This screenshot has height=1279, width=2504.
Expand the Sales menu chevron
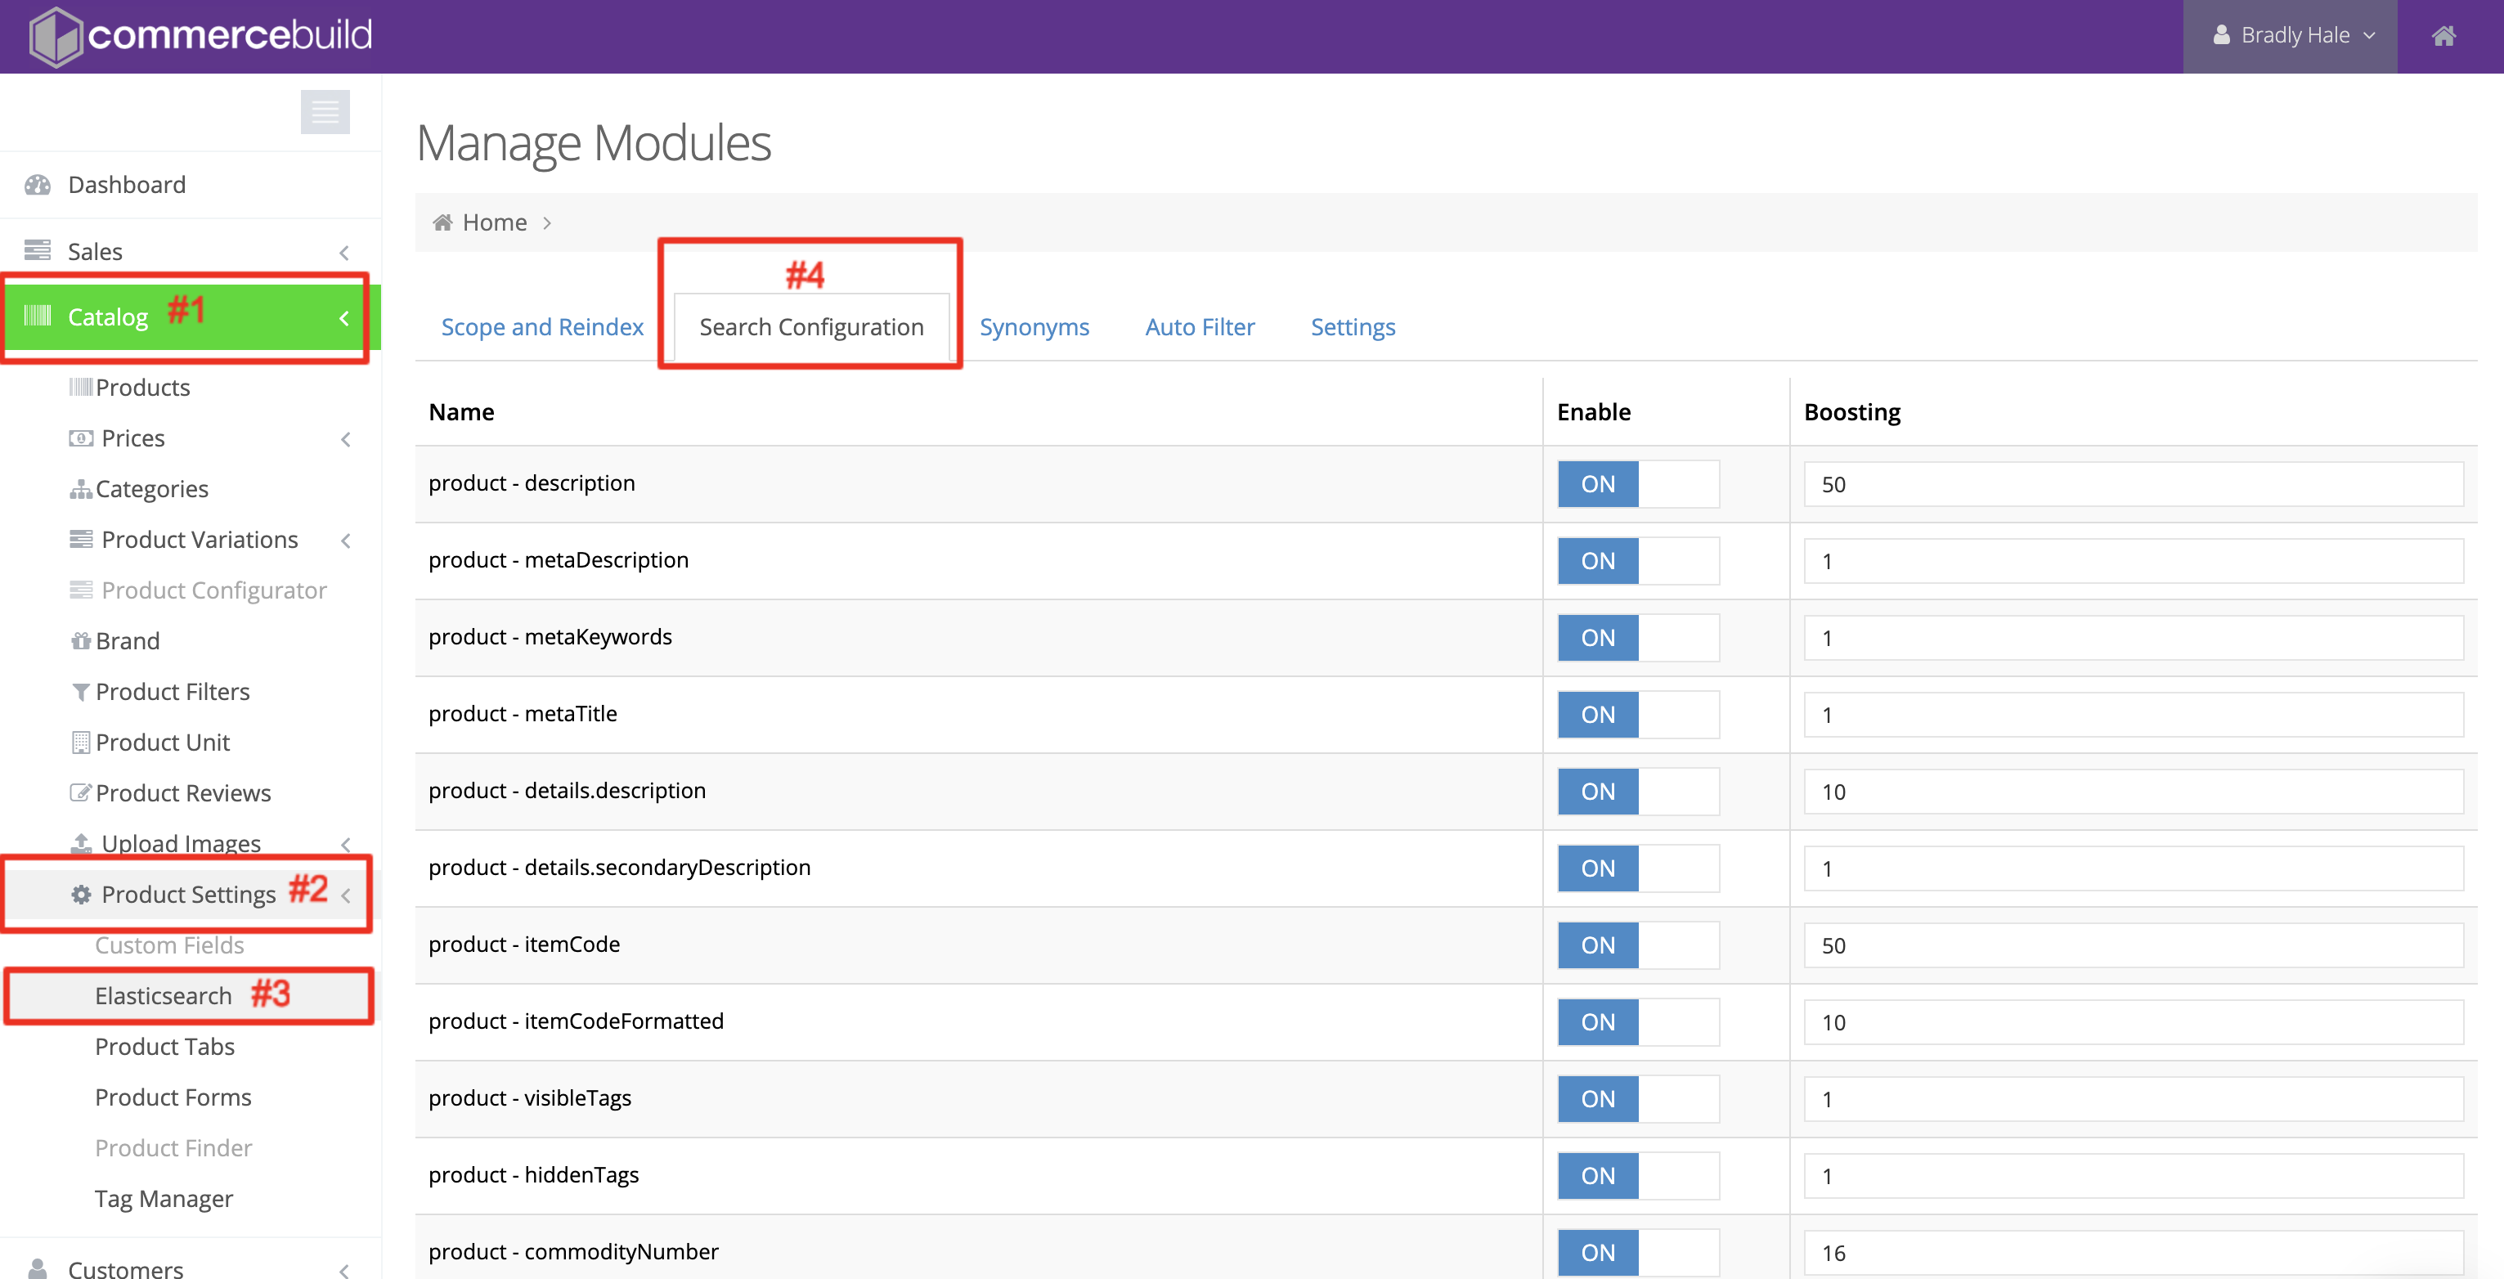point(344,253)
